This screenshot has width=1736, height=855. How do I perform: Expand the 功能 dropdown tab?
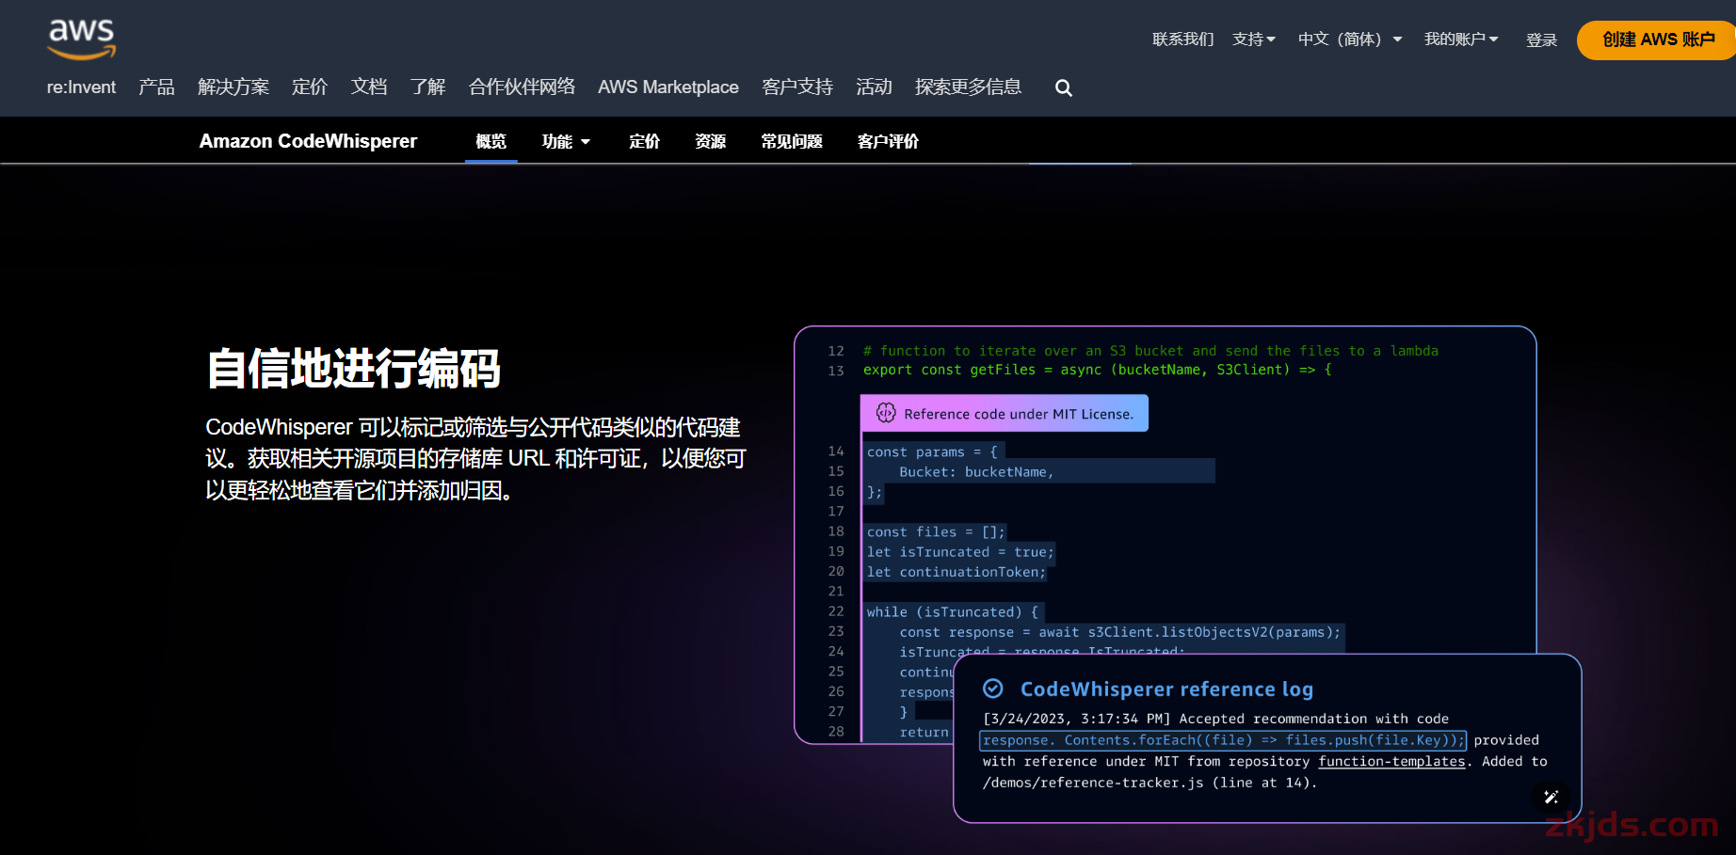(566, 141)
